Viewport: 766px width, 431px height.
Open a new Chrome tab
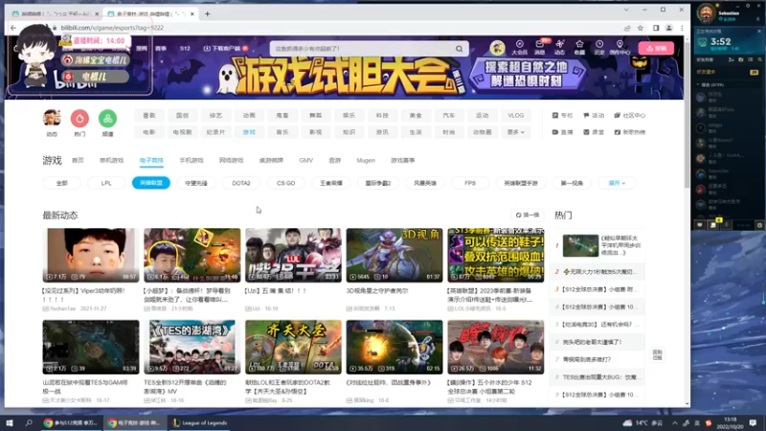pyautogui.click(x=207, y=13)
